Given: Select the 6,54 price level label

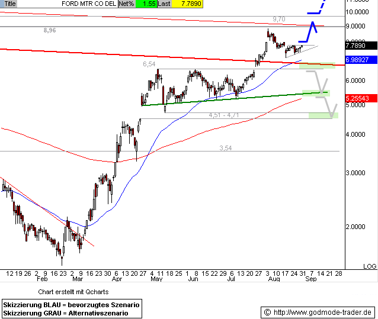Looking at the screenshot, I should click(149, 64).
